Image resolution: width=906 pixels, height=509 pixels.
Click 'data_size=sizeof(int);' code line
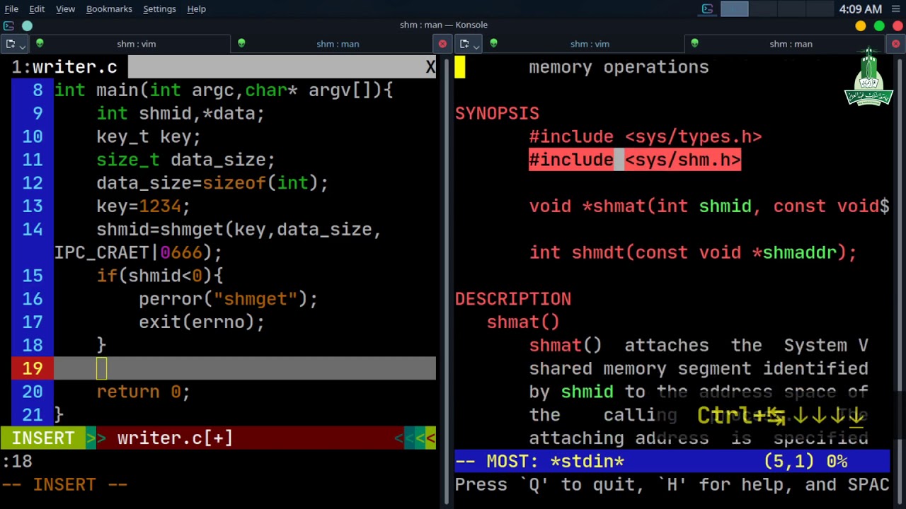point(212,183)
